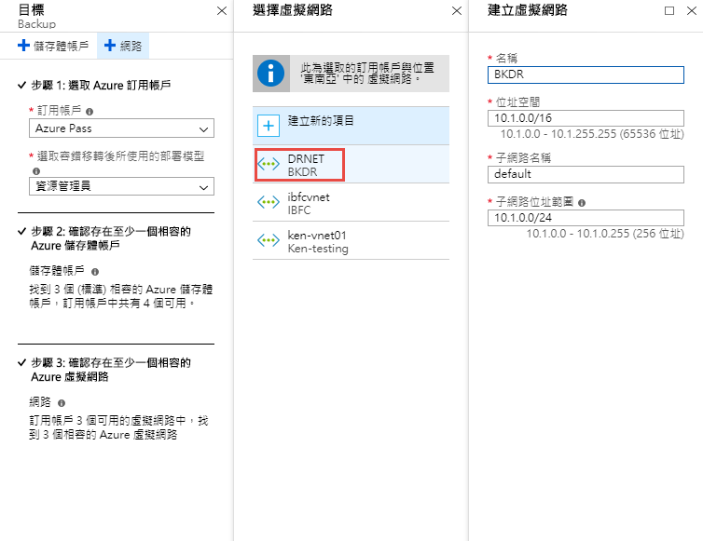Click plus icon next to 網路
This screenshot has height=541, width=703.
point(110,46)
